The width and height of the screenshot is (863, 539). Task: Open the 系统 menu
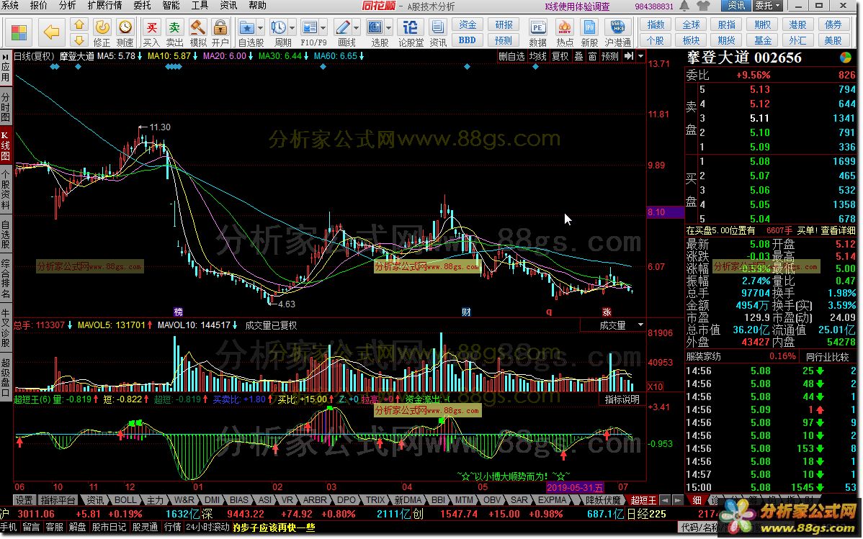[x=11, y=6]
